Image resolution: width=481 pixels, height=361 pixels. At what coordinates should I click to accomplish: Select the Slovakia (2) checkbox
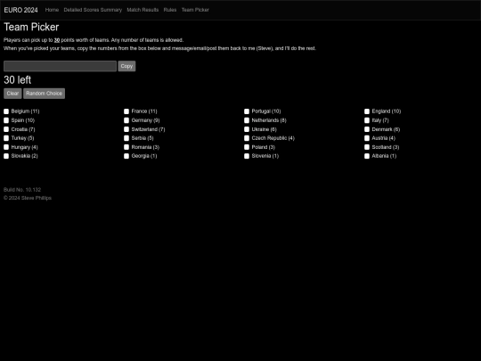(6, 156)
